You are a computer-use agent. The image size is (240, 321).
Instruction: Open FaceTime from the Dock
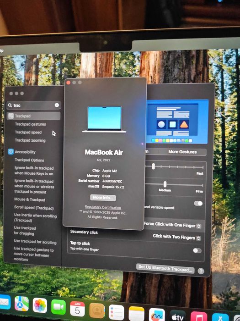(59, 307)
